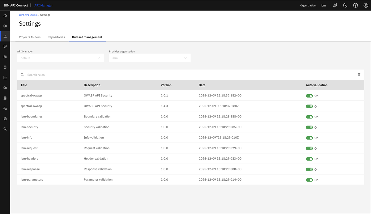Click date 2025-12-09T15:18:29.010Z
371x214 pixels.
point(219,138)
